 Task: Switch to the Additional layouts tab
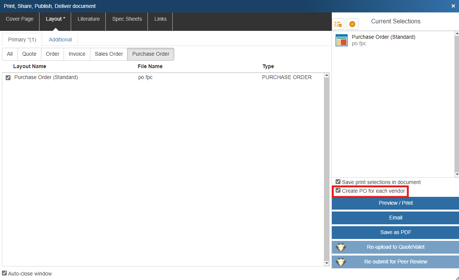(60, 40)
